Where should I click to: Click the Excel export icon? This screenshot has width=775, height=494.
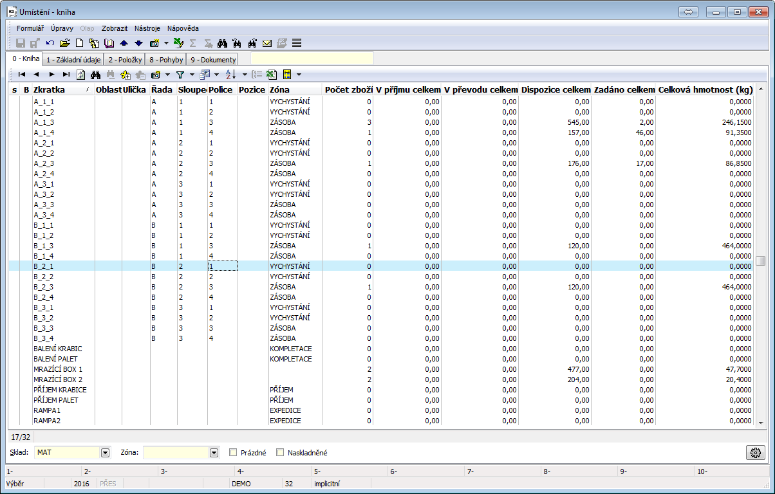[x=272, y=75]
